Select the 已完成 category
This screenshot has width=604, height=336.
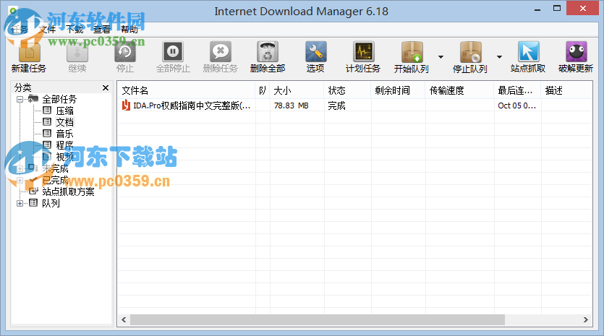point(55,180)
